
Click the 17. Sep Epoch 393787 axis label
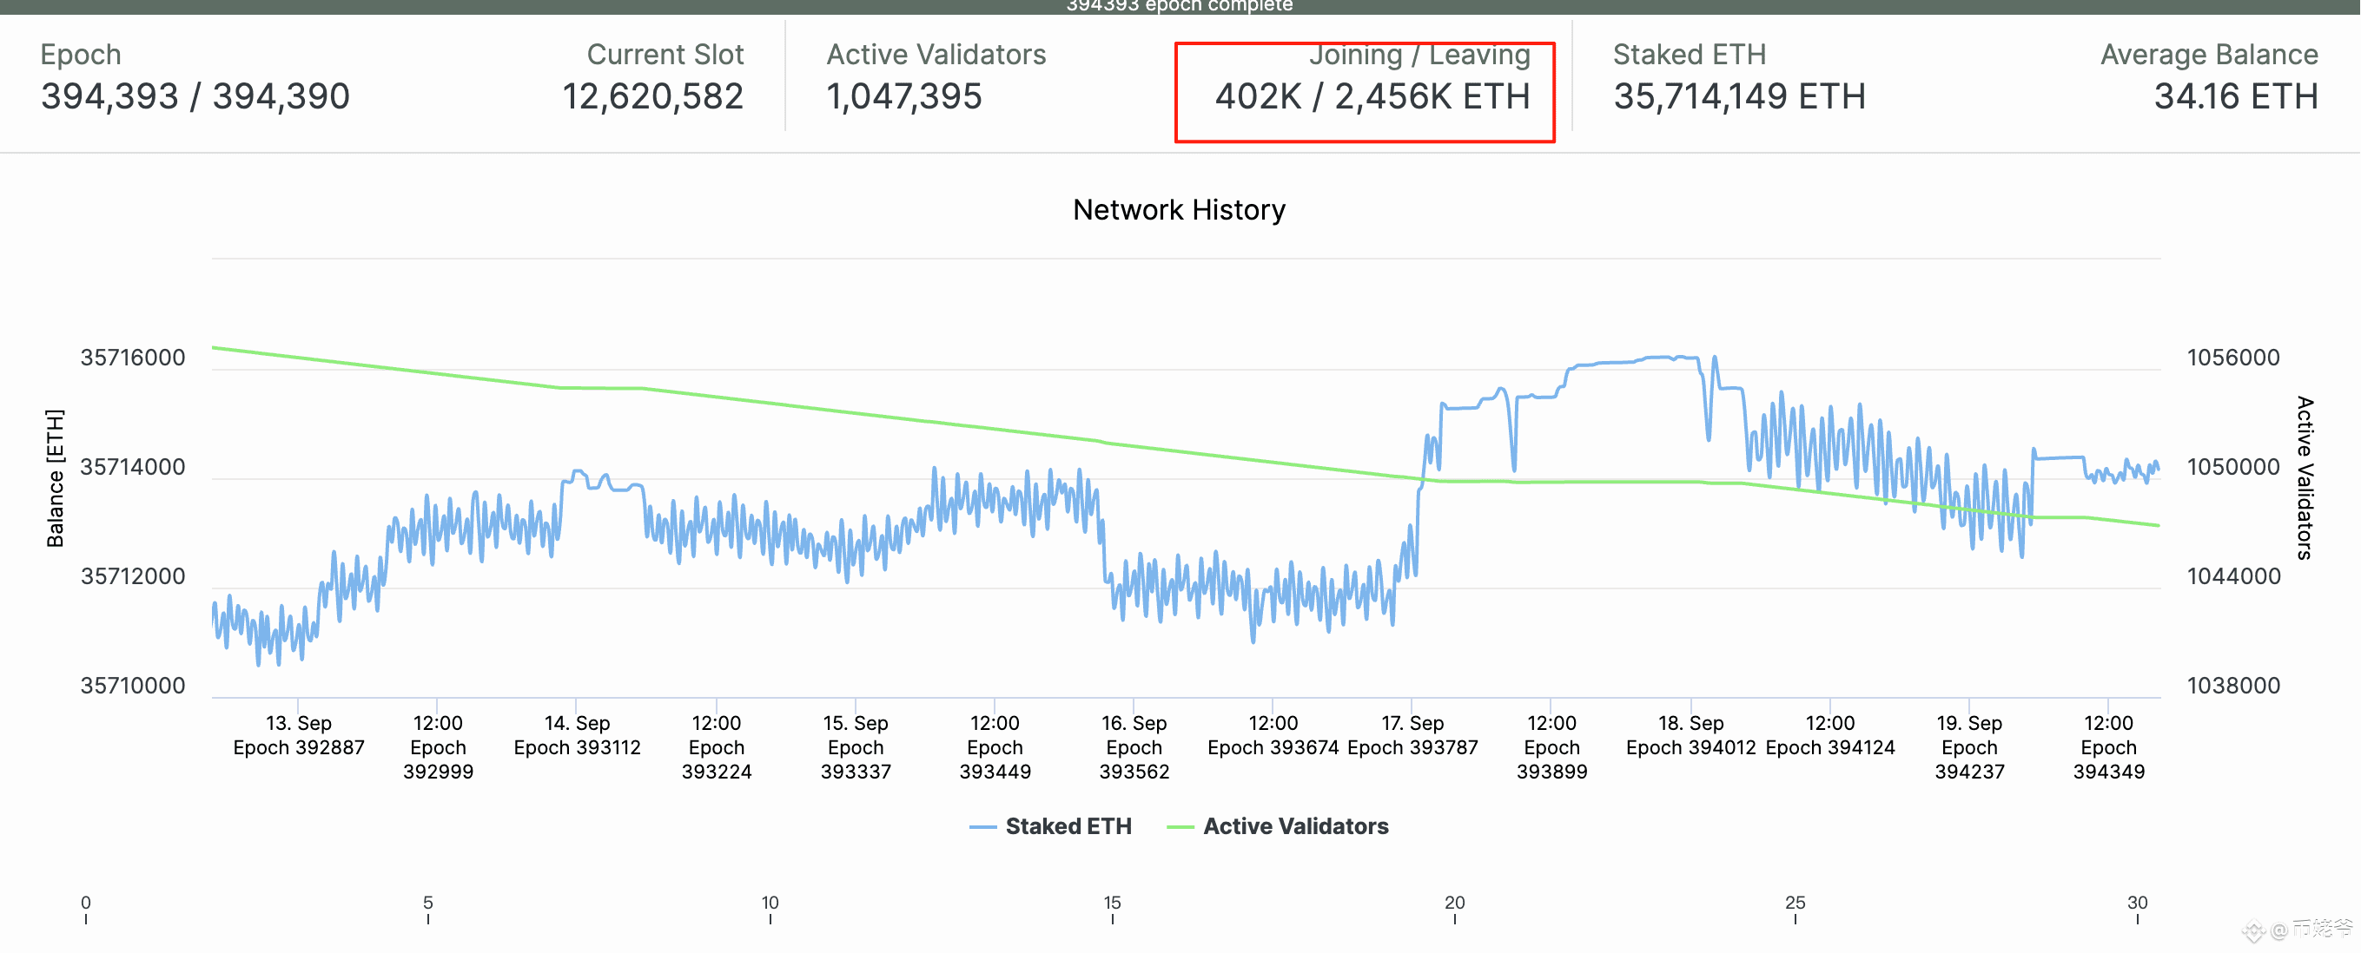coord(1412,735)
